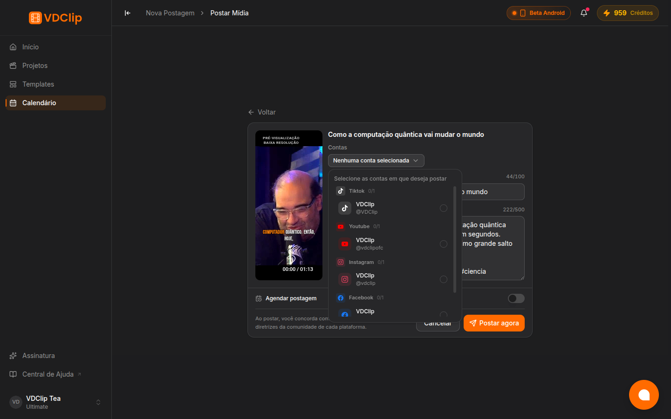The height and width of the screenshot is (419, 671).
Task: Click the video preview thumbnail
Action: click(x=289, y=205)
